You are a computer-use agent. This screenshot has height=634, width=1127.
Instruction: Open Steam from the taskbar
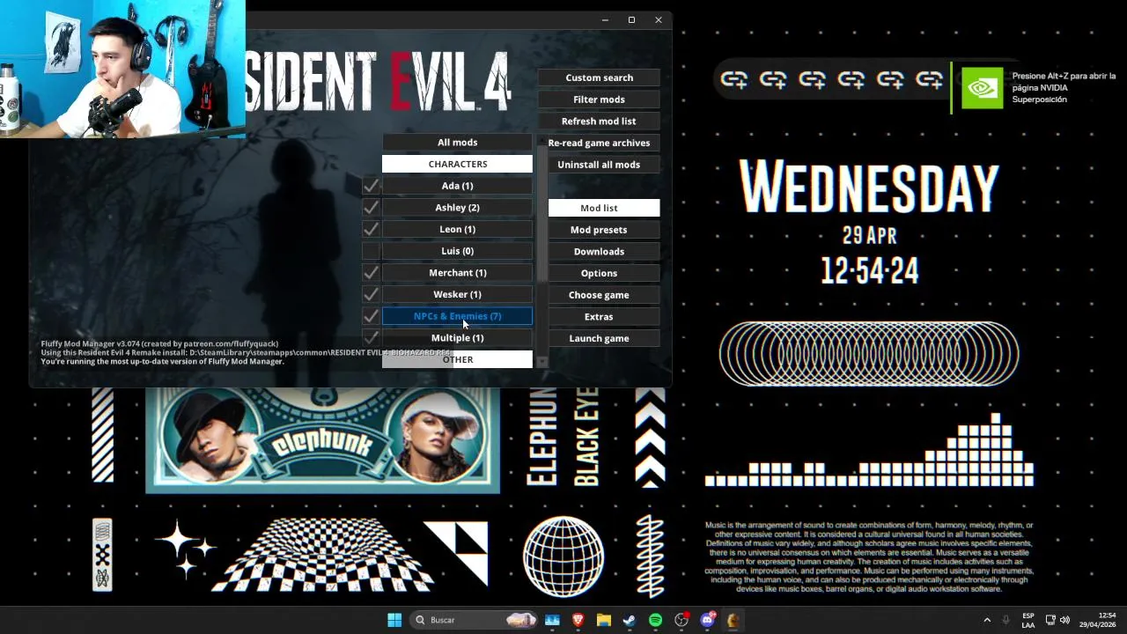coord(630,620)
